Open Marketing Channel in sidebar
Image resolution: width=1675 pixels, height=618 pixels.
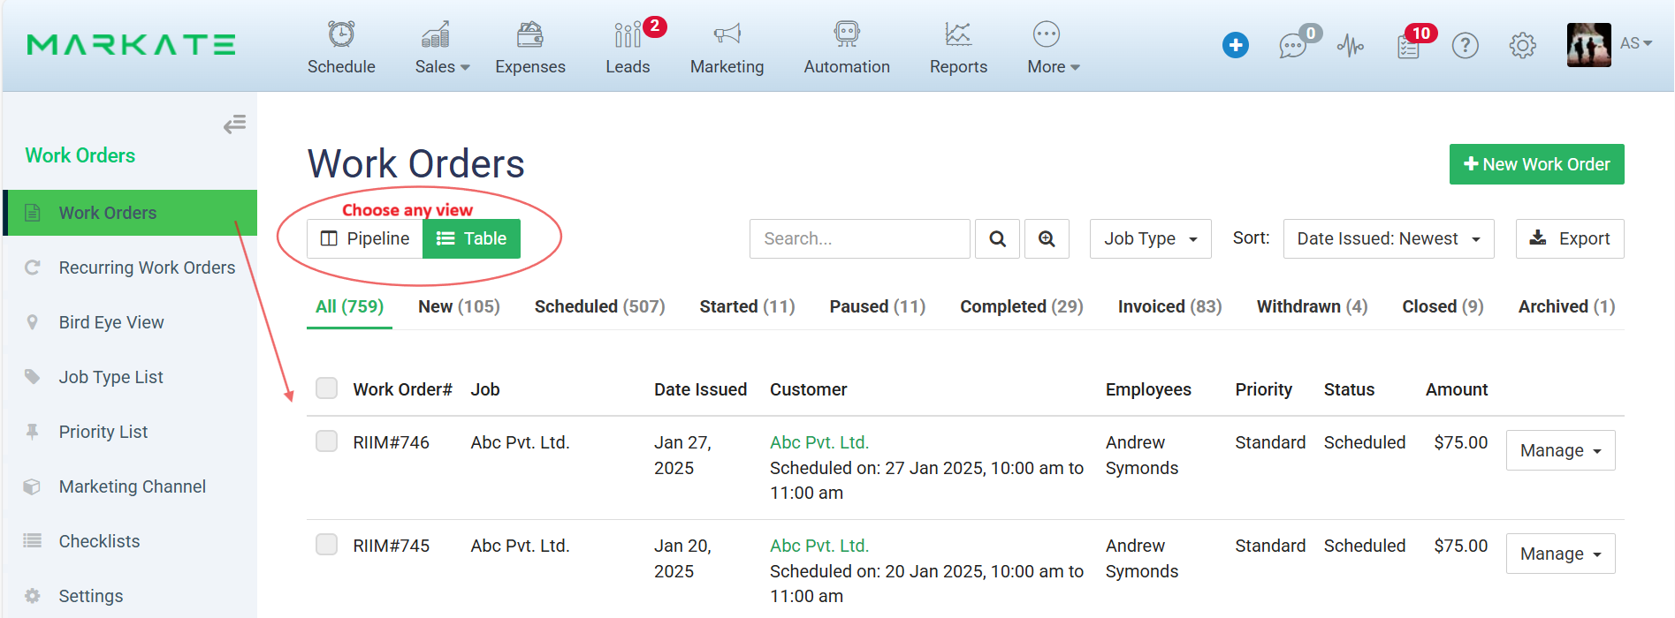tap(132, 486)
